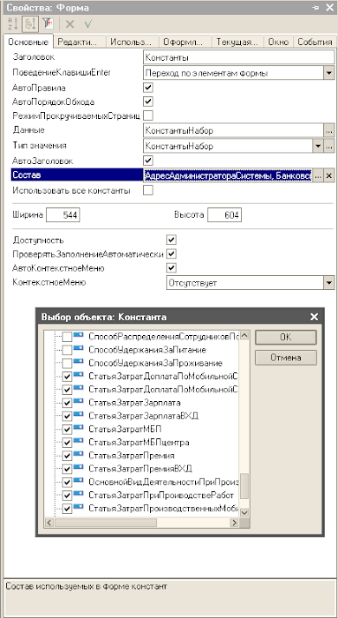338x618 pixels.
Task: Check the СпособУдержанияЗаПроживание checkbox
Action: click(x=68, y=364)
